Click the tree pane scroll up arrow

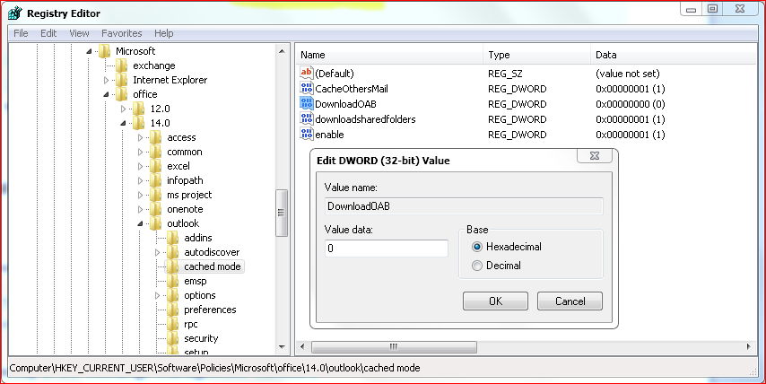[x=282, y=51]
